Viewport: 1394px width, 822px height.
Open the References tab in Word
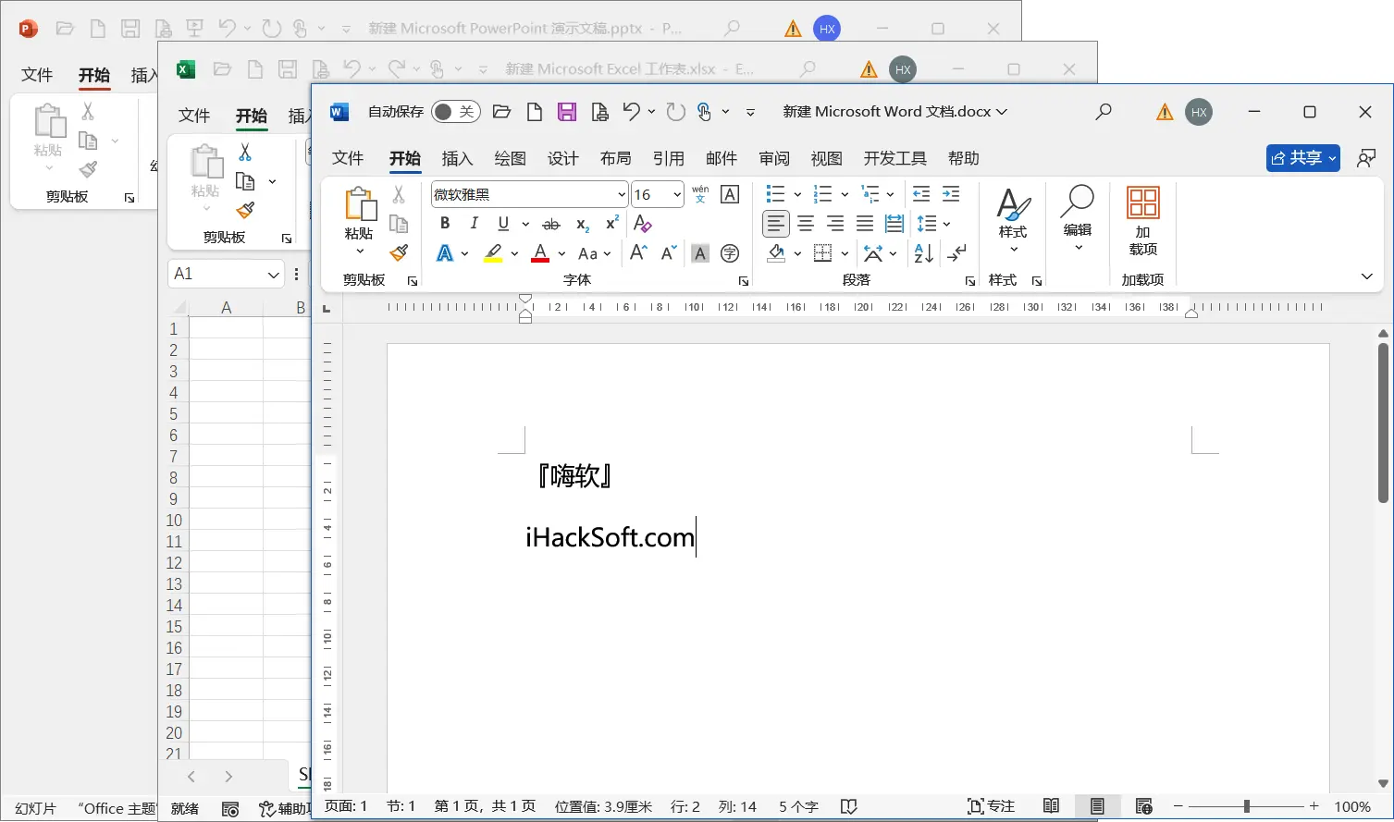point(668,158)
